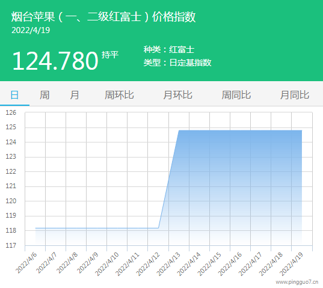Click the 持平 status label
Screen dimensions: 323x288
click(110, 55)
